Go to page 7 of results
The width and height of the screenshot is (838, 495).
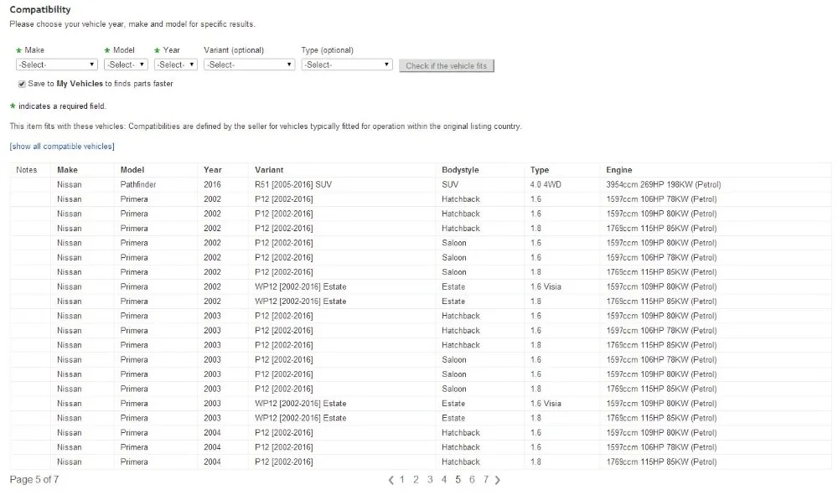[x=486, y=480]
